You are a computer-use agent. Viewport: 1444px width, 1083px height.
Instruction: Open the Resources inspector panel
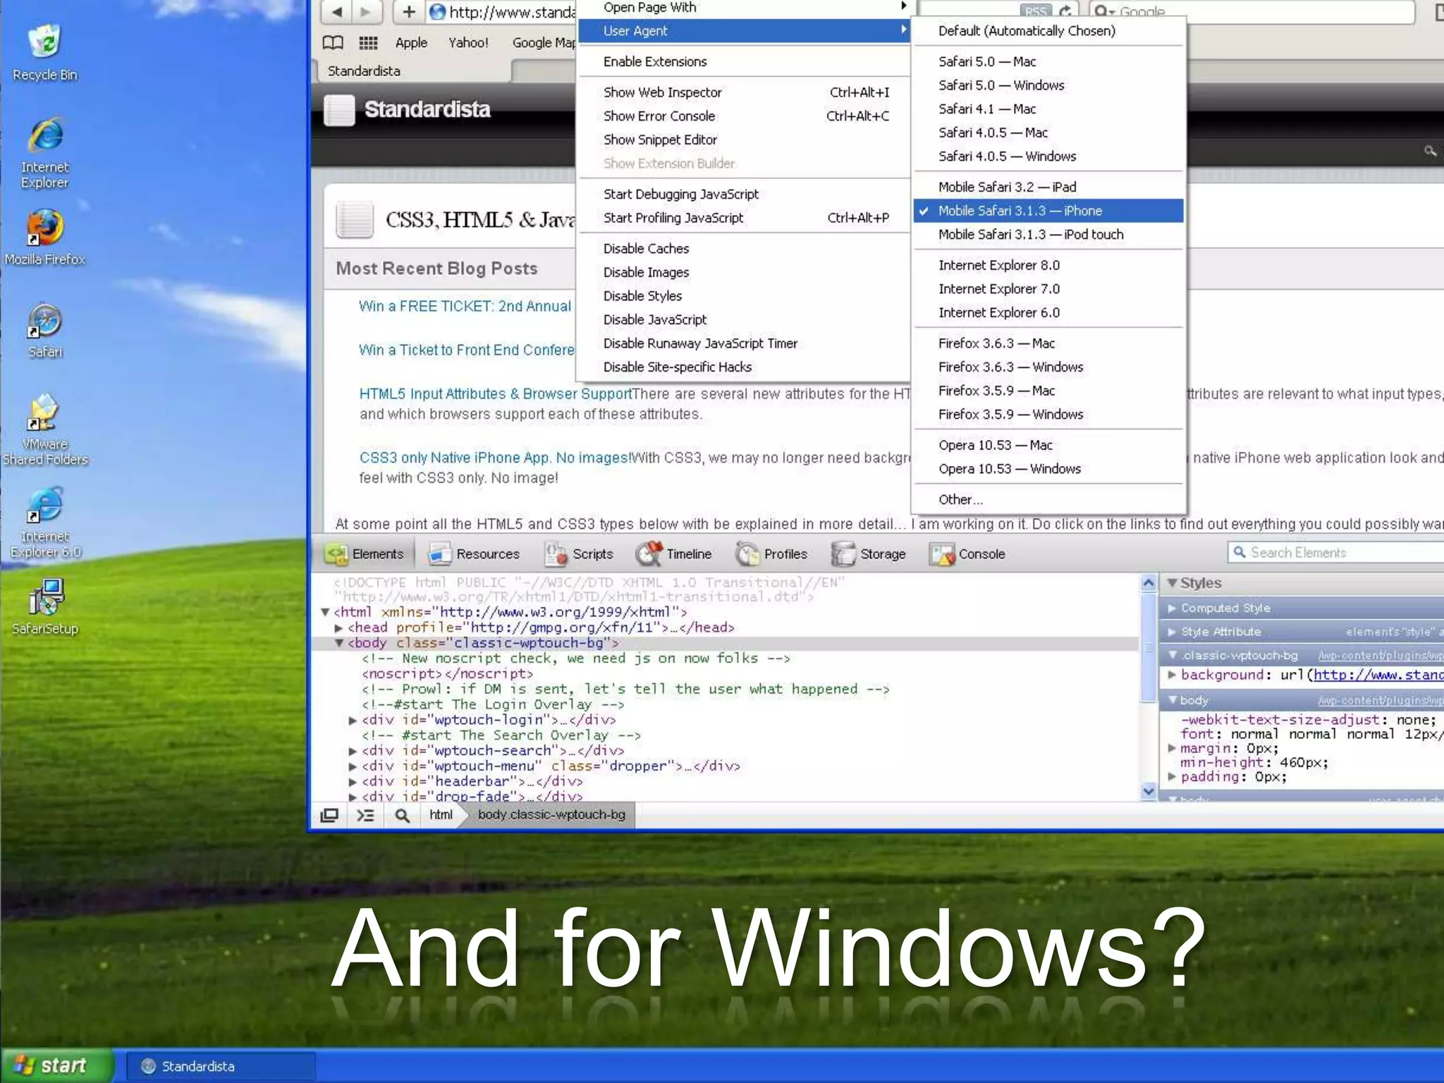(474, 554)
